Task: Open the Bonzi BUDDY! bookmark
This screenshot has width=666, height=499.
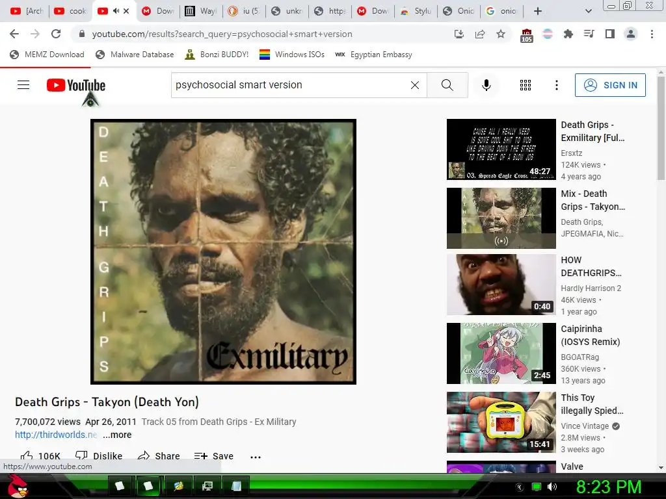Action: point(217,55)
